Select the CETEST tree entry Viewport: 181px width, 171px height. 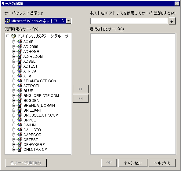[x=31, y=140]
